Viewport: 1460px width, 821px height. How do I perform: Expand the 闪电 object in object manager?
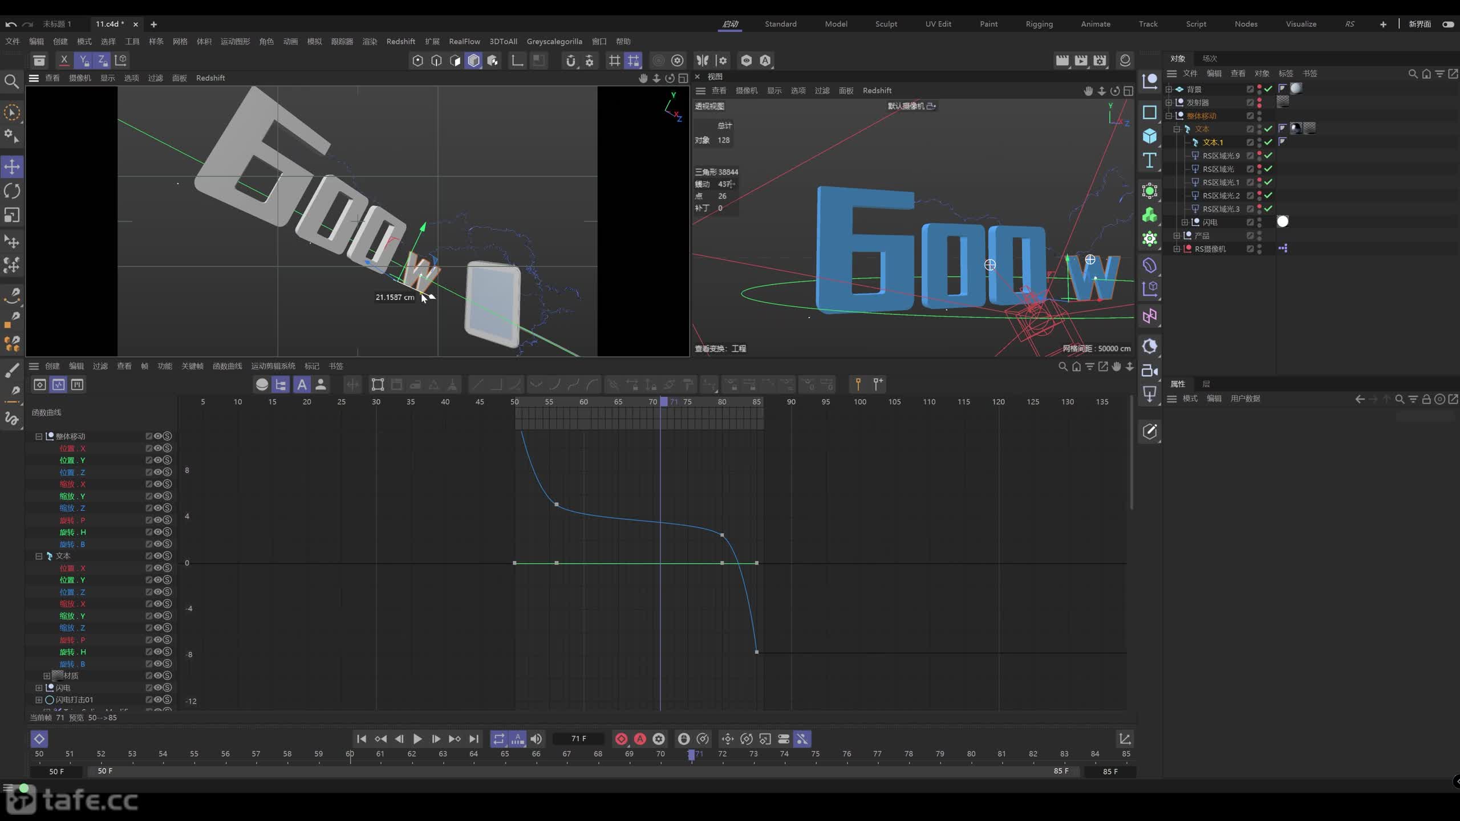coord(1185,222)
